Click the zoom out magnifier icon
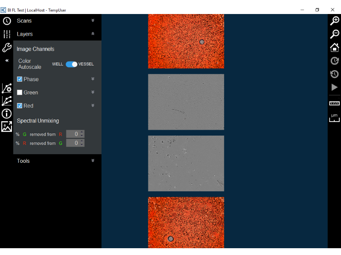 point(335,34)
